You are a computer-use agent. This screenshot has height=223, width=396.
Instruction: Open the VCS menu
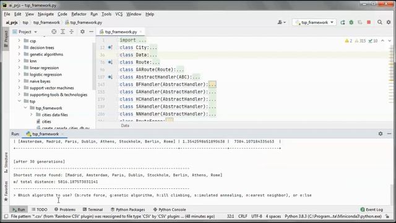click(x=119, y=14)
